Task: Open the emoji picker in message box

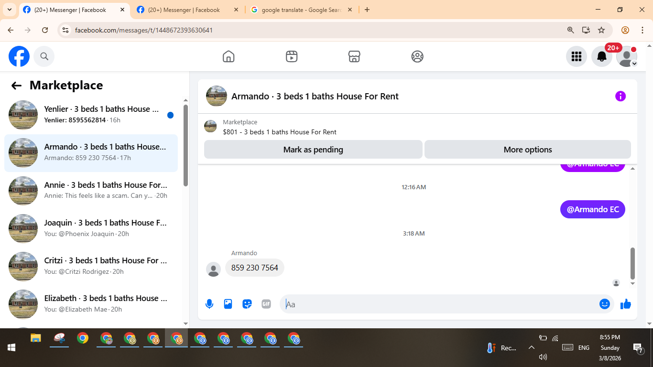Action: [605, 304]
